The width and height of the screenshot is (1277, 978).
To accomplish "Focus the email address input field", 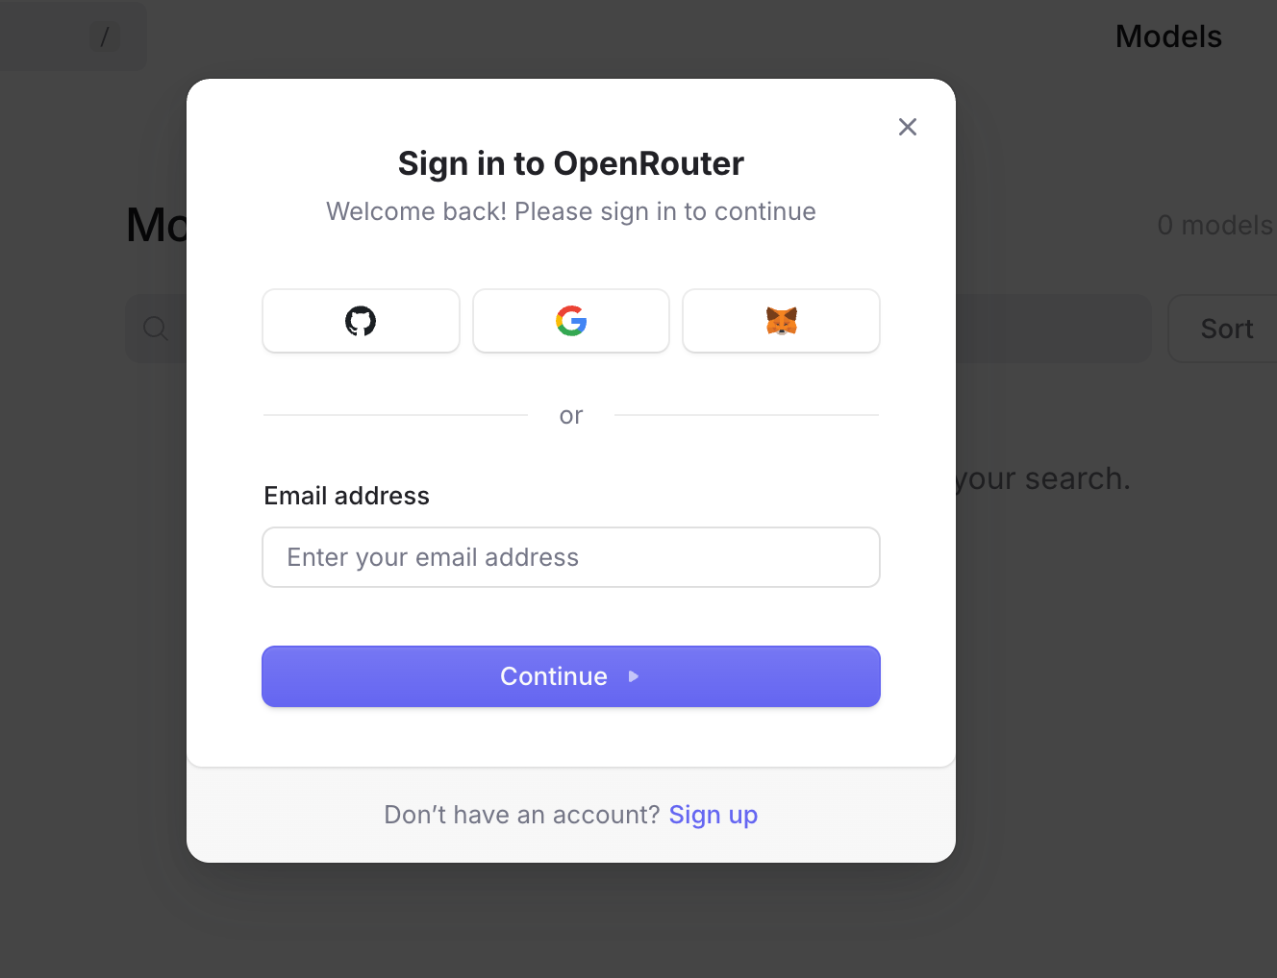I will click(571, 557).
